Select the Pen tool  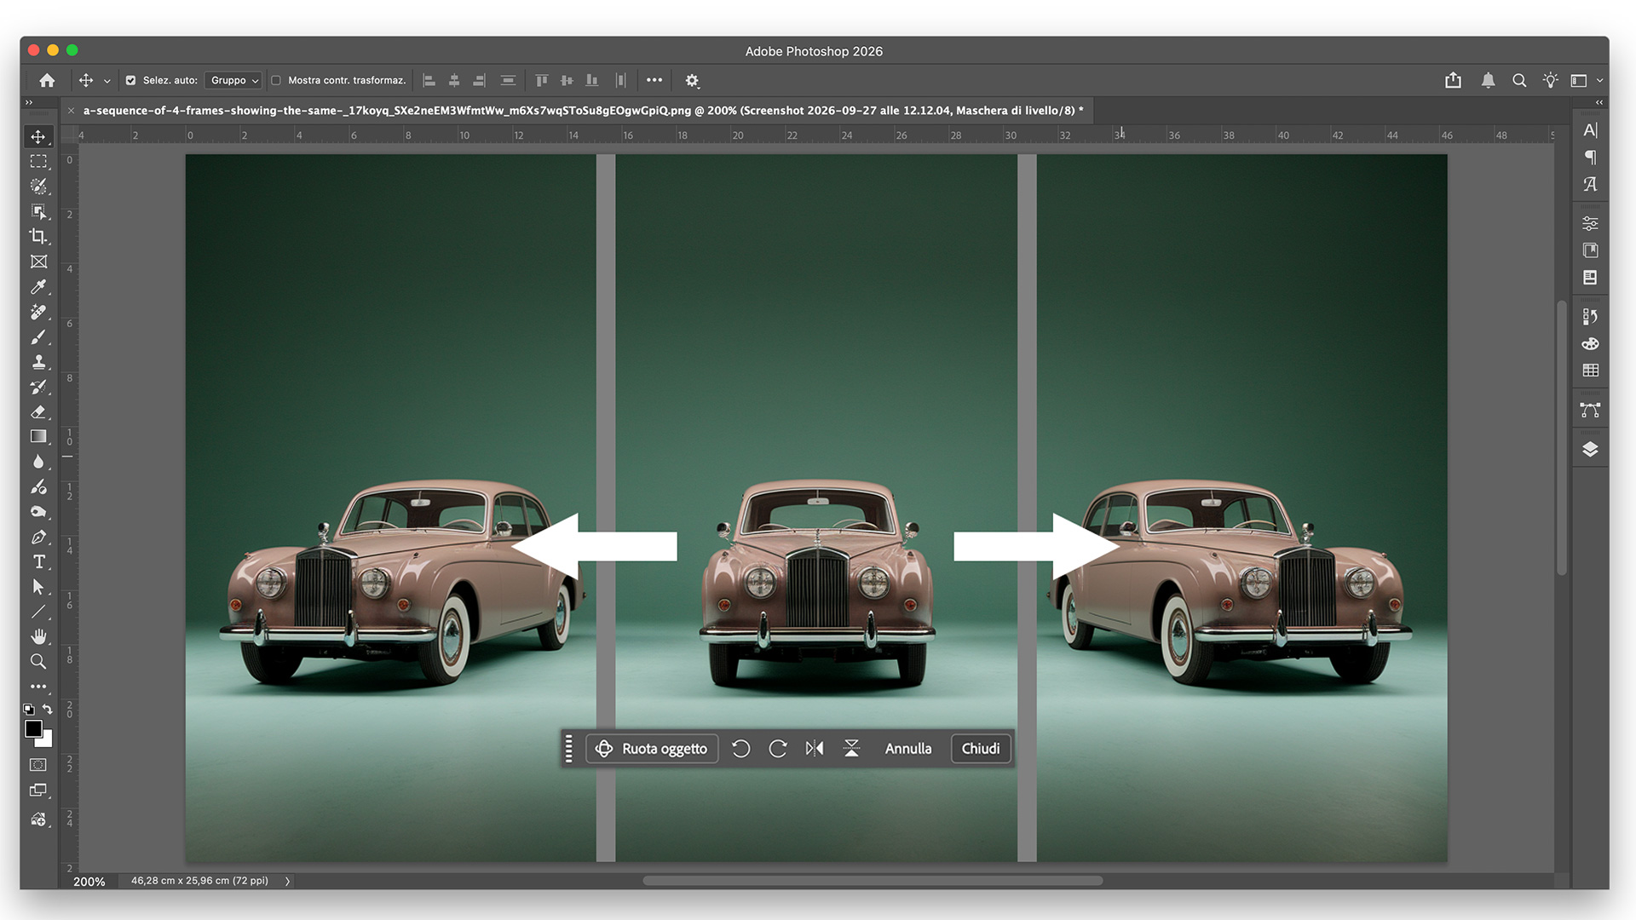(38, 538)
